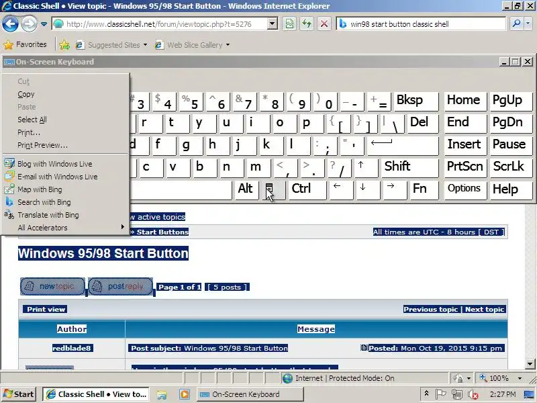Click the Enter key with return arrow
This screenshot has height=403, width=537.
(403, 146)
